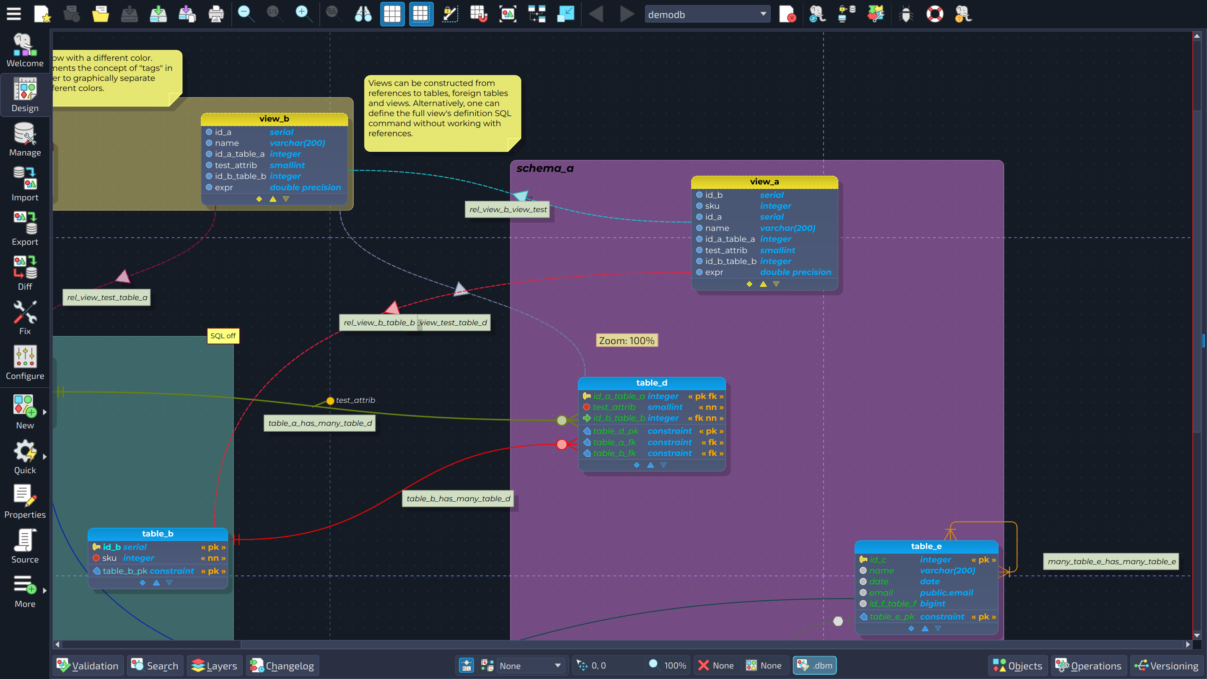Open the find objects binoculars icon
This screenshot has height=679, width=1207.
(x=363, y=14)
